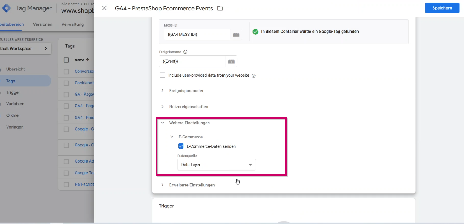Click variable picker icon beside Mess-ID field
This screenshot has height=224, width=464.
click(236, 35)
